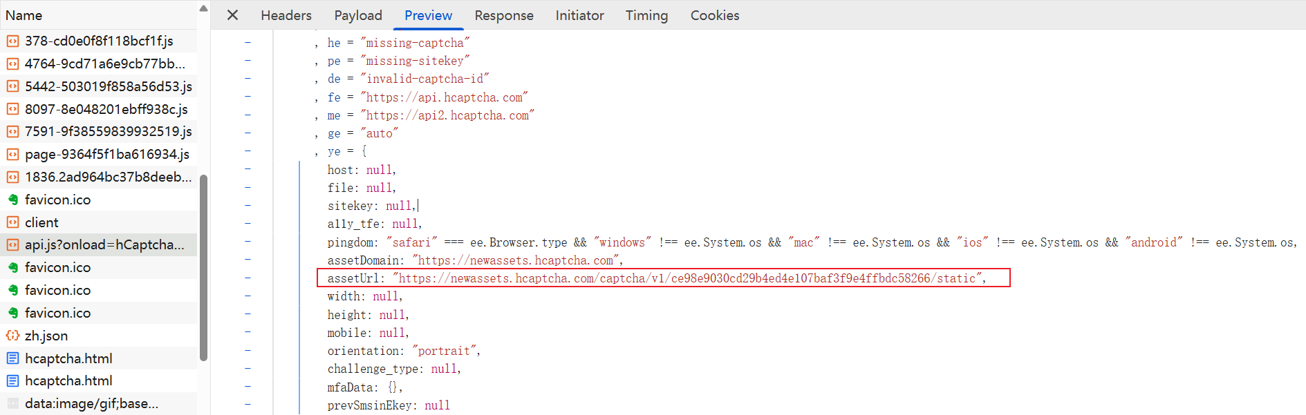Click the icon beside page-9364f5f1ba616934.js
This screenshot has height=415, width=1306.
tap(12, 154)
